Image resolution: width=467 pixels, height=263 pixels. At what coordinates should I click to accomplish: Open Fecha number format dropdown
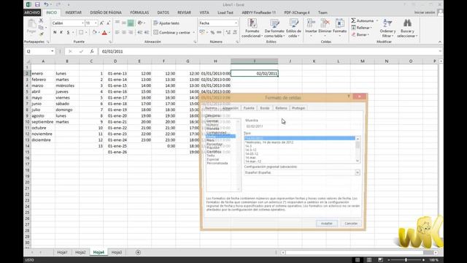point(236,23)
